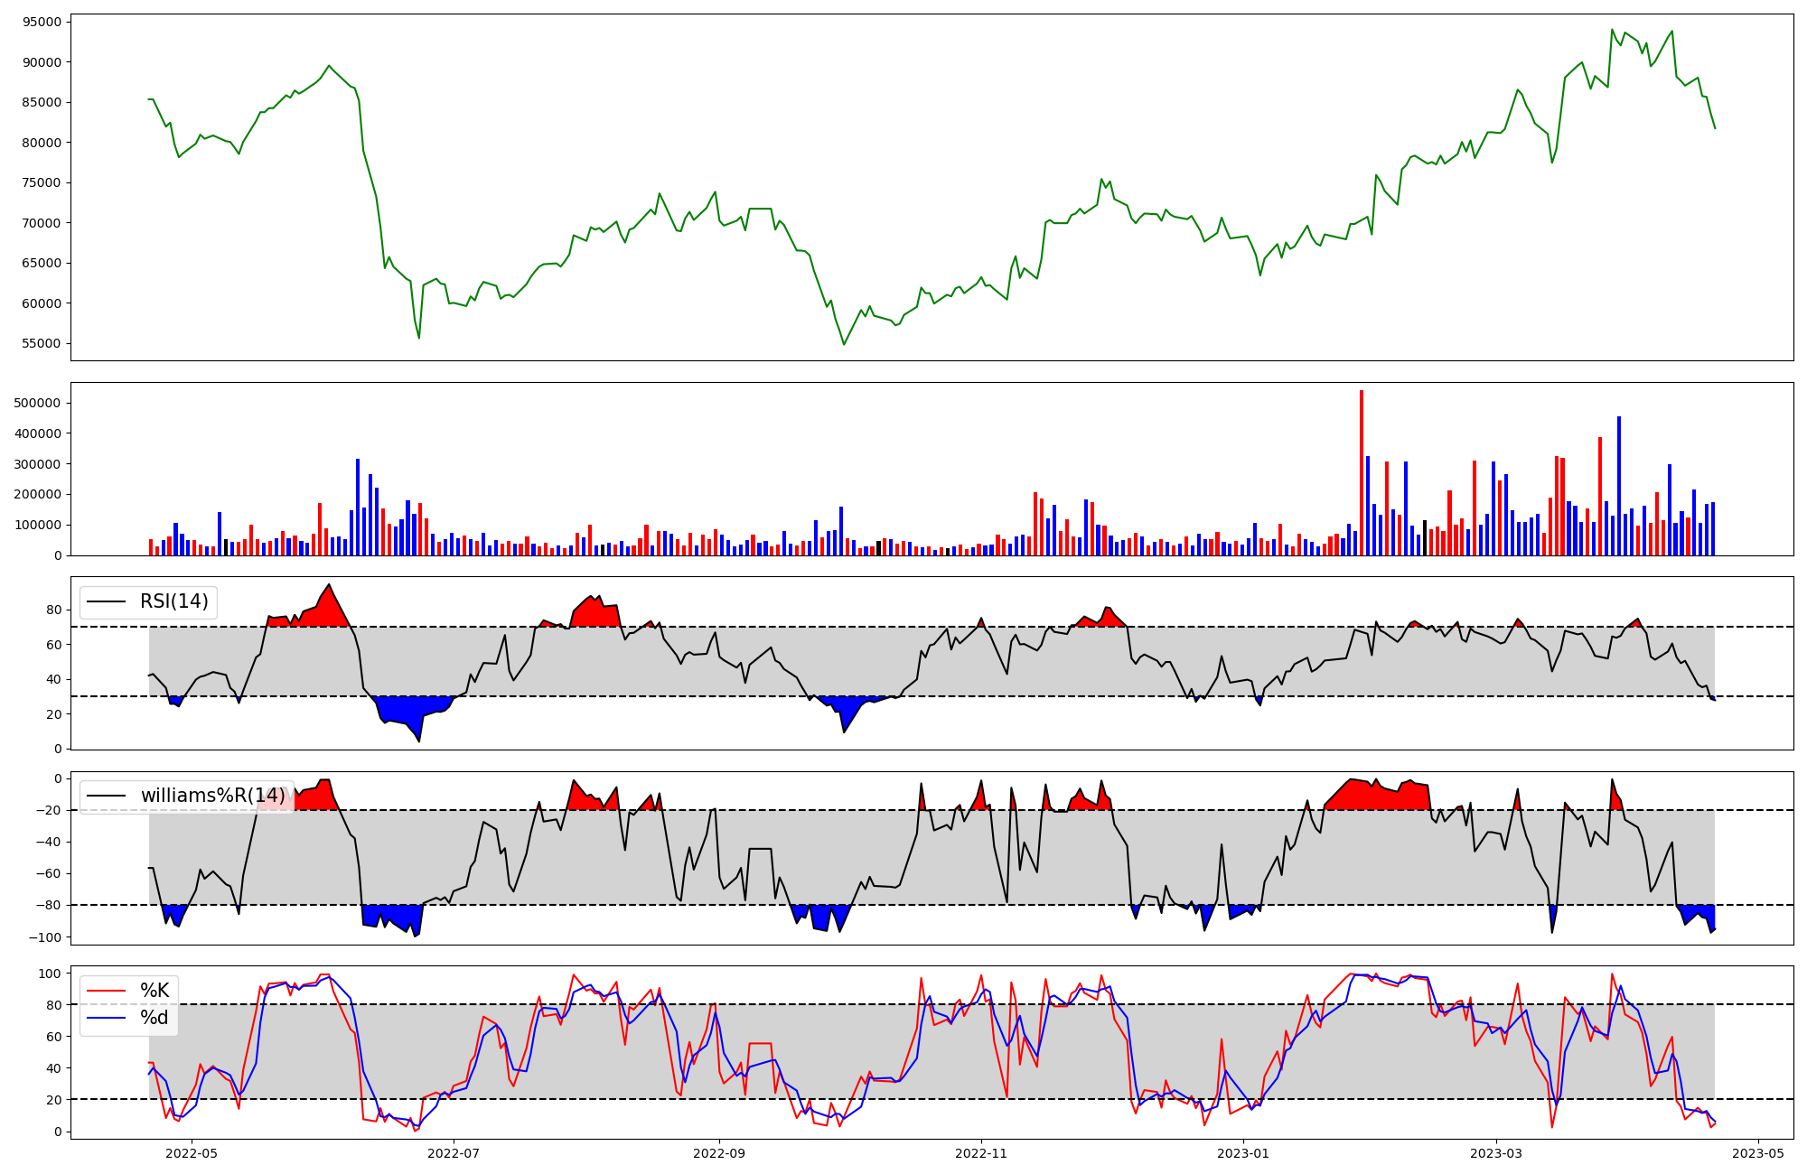The image size is (1807, 1174).
Task: Click the RSI(14) legend label
Action: pos(173,601)
